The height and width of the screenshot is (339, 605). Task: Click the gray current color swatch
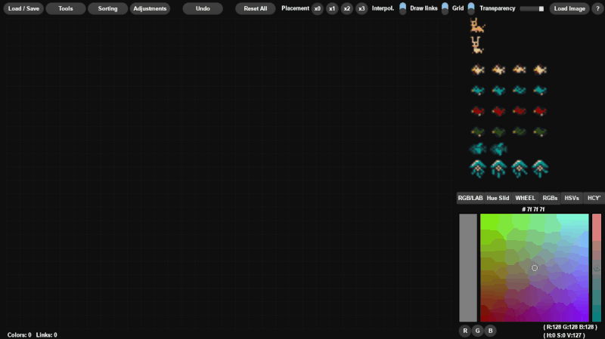click(x=468, y=268)
